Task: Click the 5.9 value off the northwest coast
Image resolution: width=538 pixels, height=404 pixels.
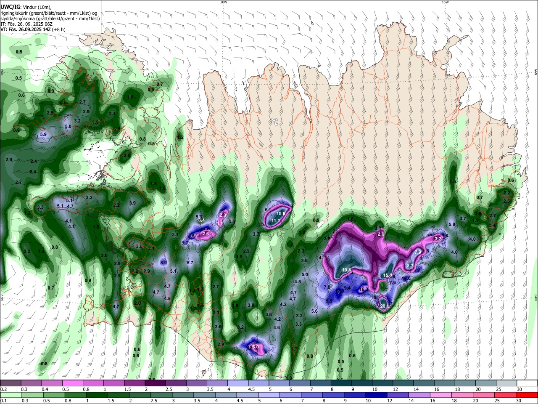Action: (x=43, y=134)
